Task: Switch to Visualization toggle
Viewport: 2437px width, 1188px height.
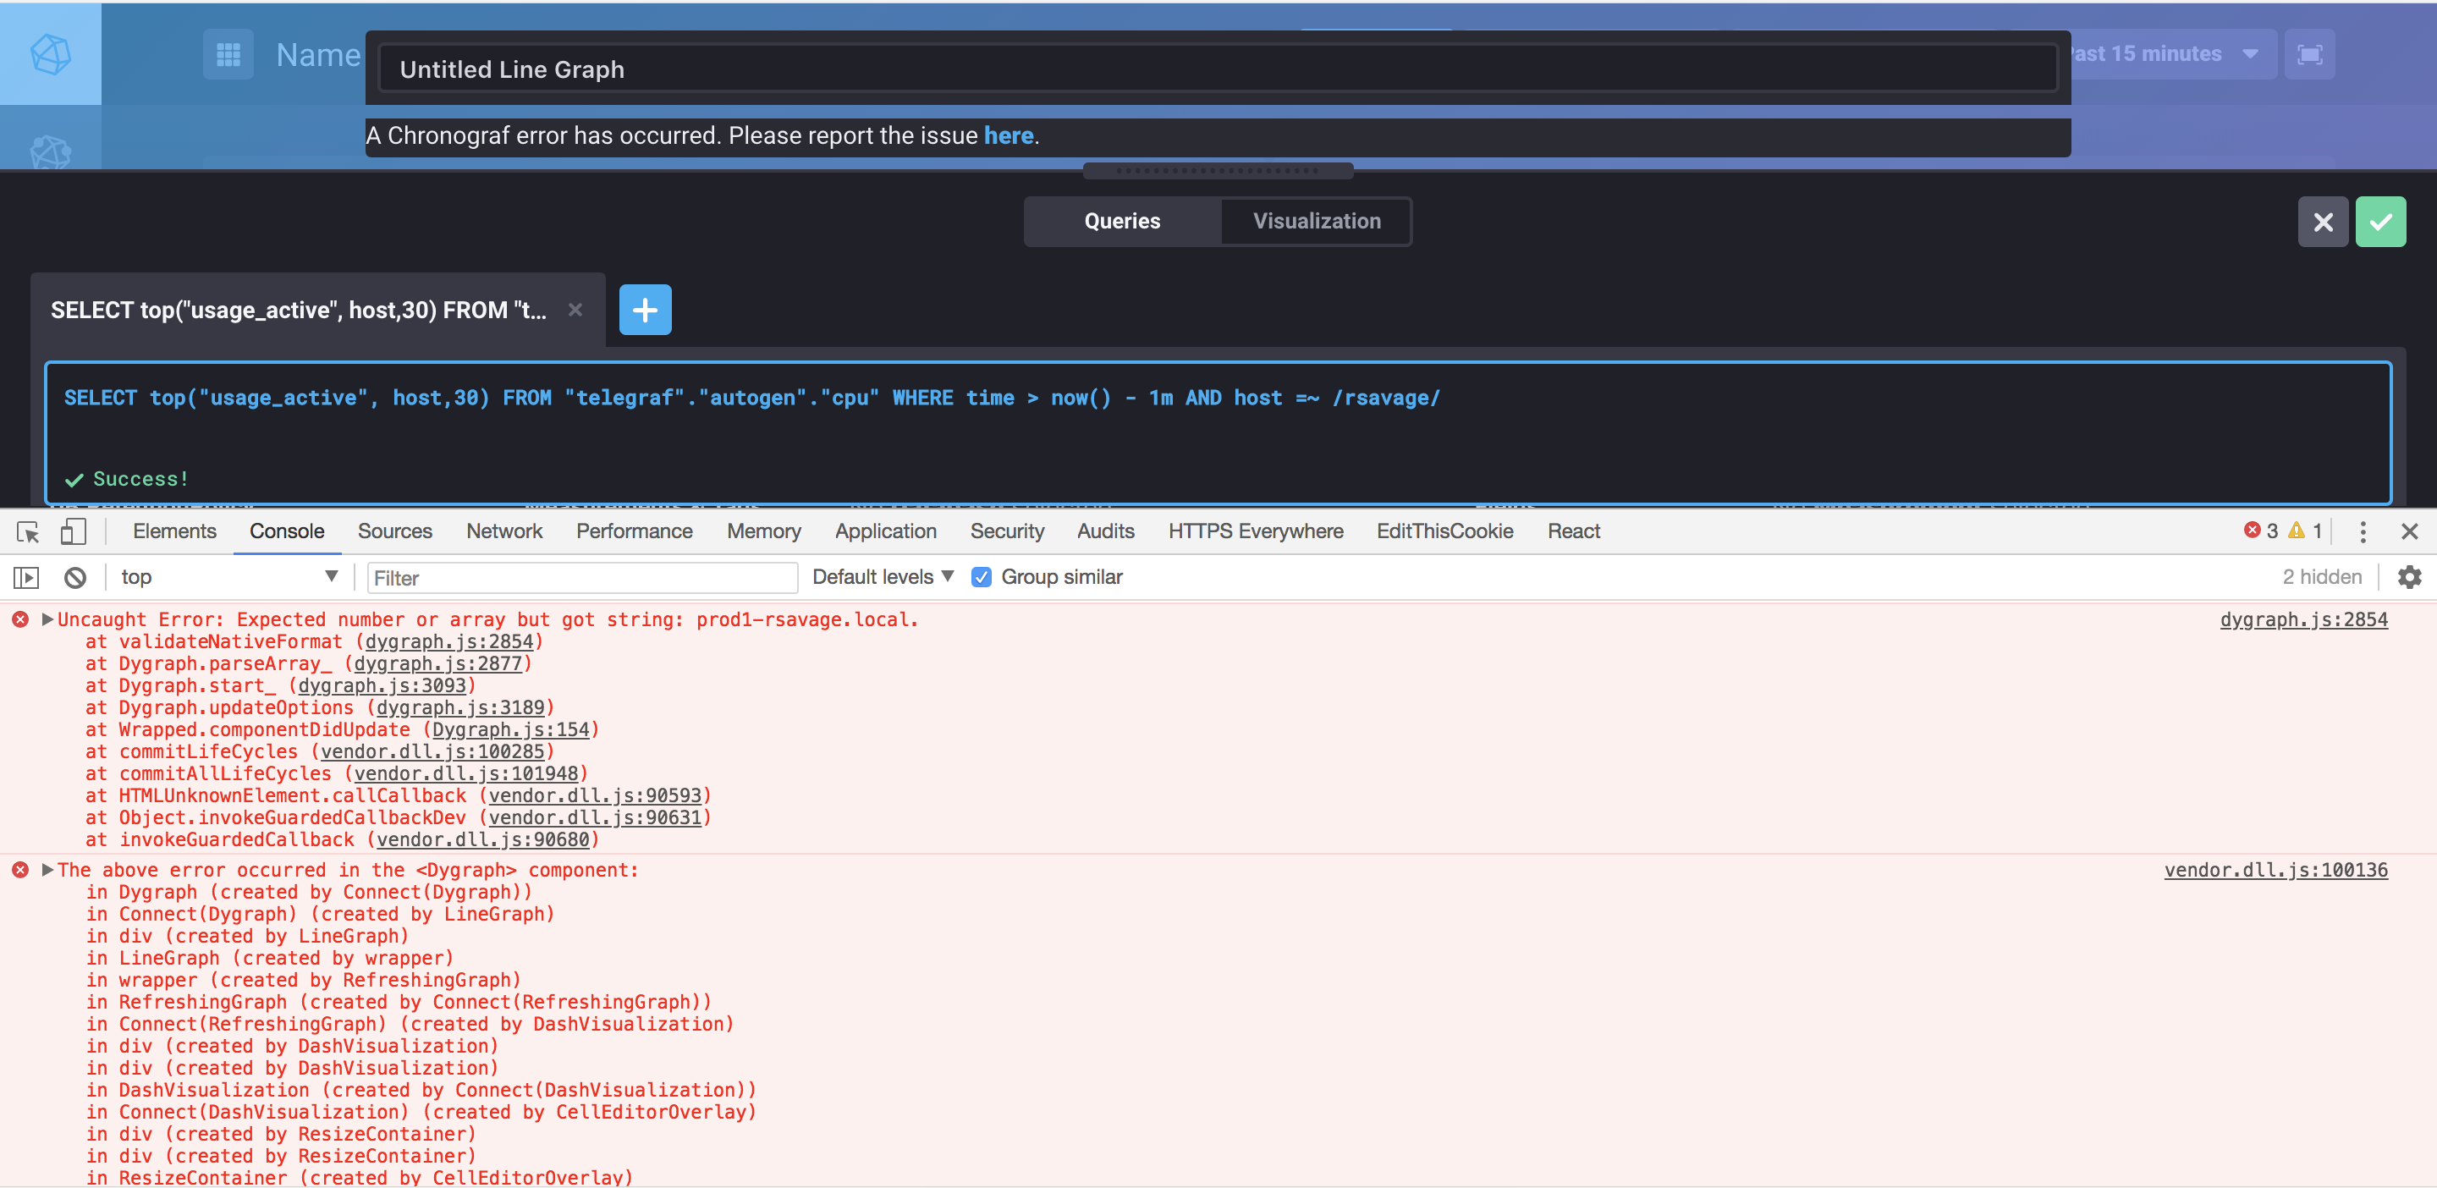Action: (x=1316, y=222)
